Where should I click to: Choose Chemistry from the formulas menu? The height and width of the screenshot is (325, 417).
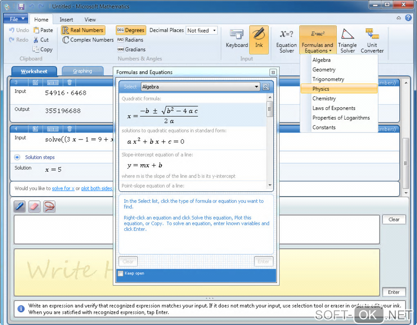pos(339,98)
